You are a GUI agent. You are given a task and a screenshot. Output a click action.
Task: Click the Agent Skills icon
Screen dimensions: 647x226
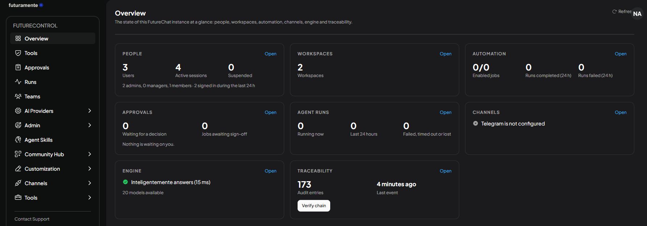18,140
